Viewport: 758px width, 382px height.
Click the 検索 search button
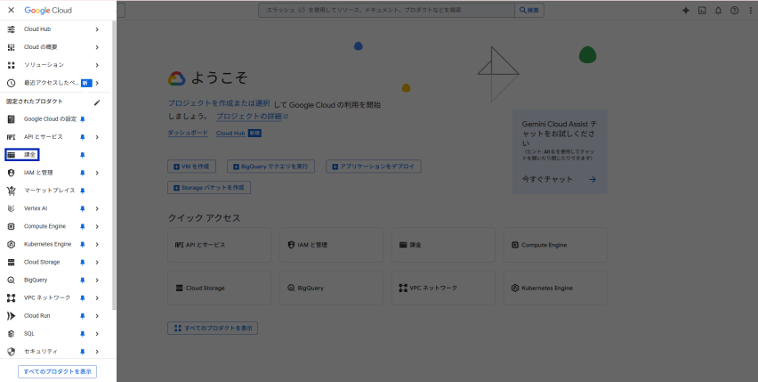click(529, 10)
